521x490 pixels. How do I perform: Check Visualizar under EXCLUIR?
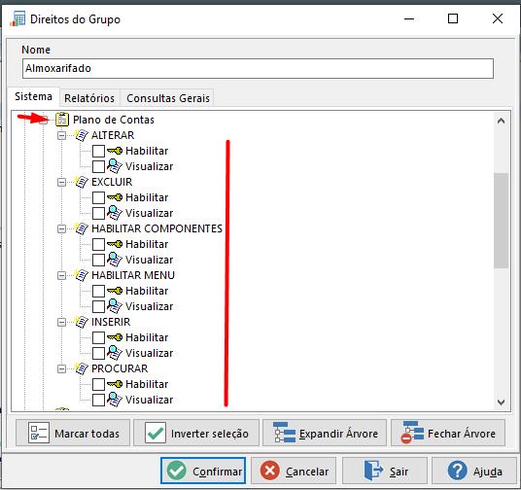(99, 213)
